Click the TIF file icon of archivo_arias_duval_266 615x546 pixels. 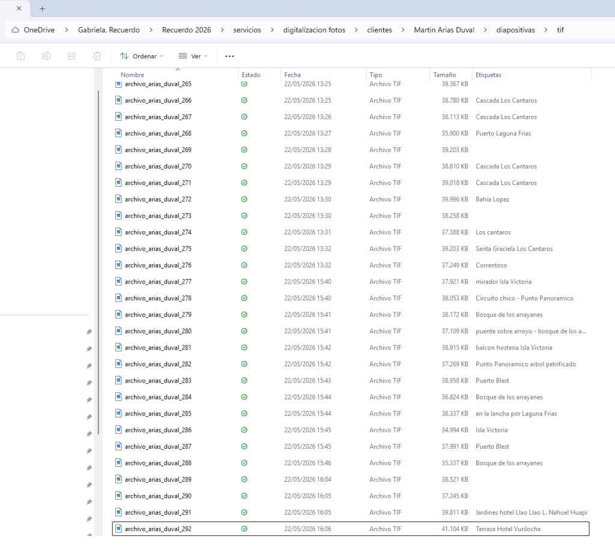point(118,100)
